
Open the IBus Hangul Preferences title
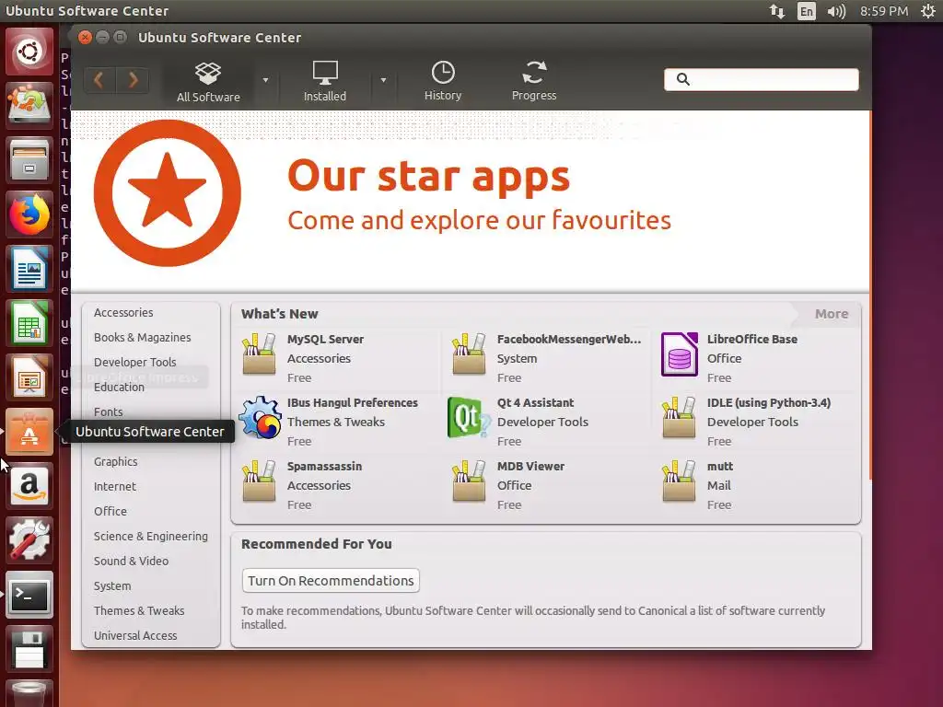click(353, 403)
